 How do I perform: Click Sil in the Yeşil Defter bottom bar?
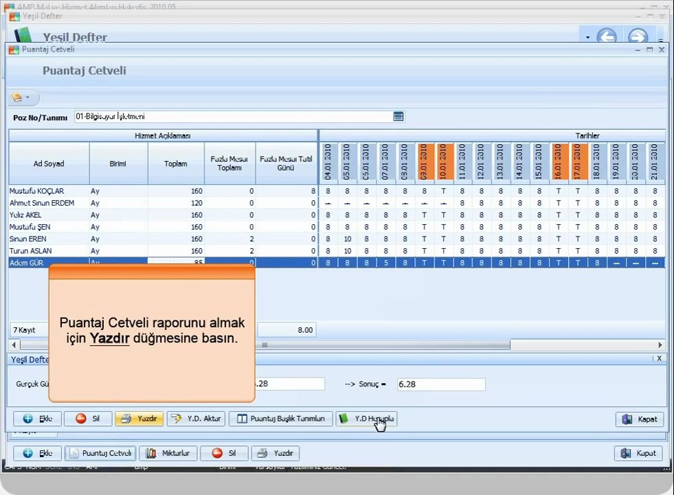pyautogui.click(x=224, y=453)
